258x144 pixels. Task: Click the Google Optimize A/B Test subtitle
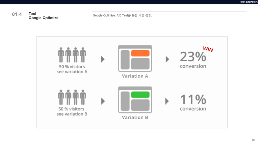point(122,15)
